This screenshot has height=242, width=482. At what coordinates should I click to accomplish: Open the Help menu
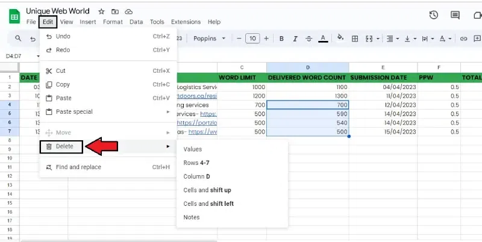pyautogui.click(x=214, y=22)
